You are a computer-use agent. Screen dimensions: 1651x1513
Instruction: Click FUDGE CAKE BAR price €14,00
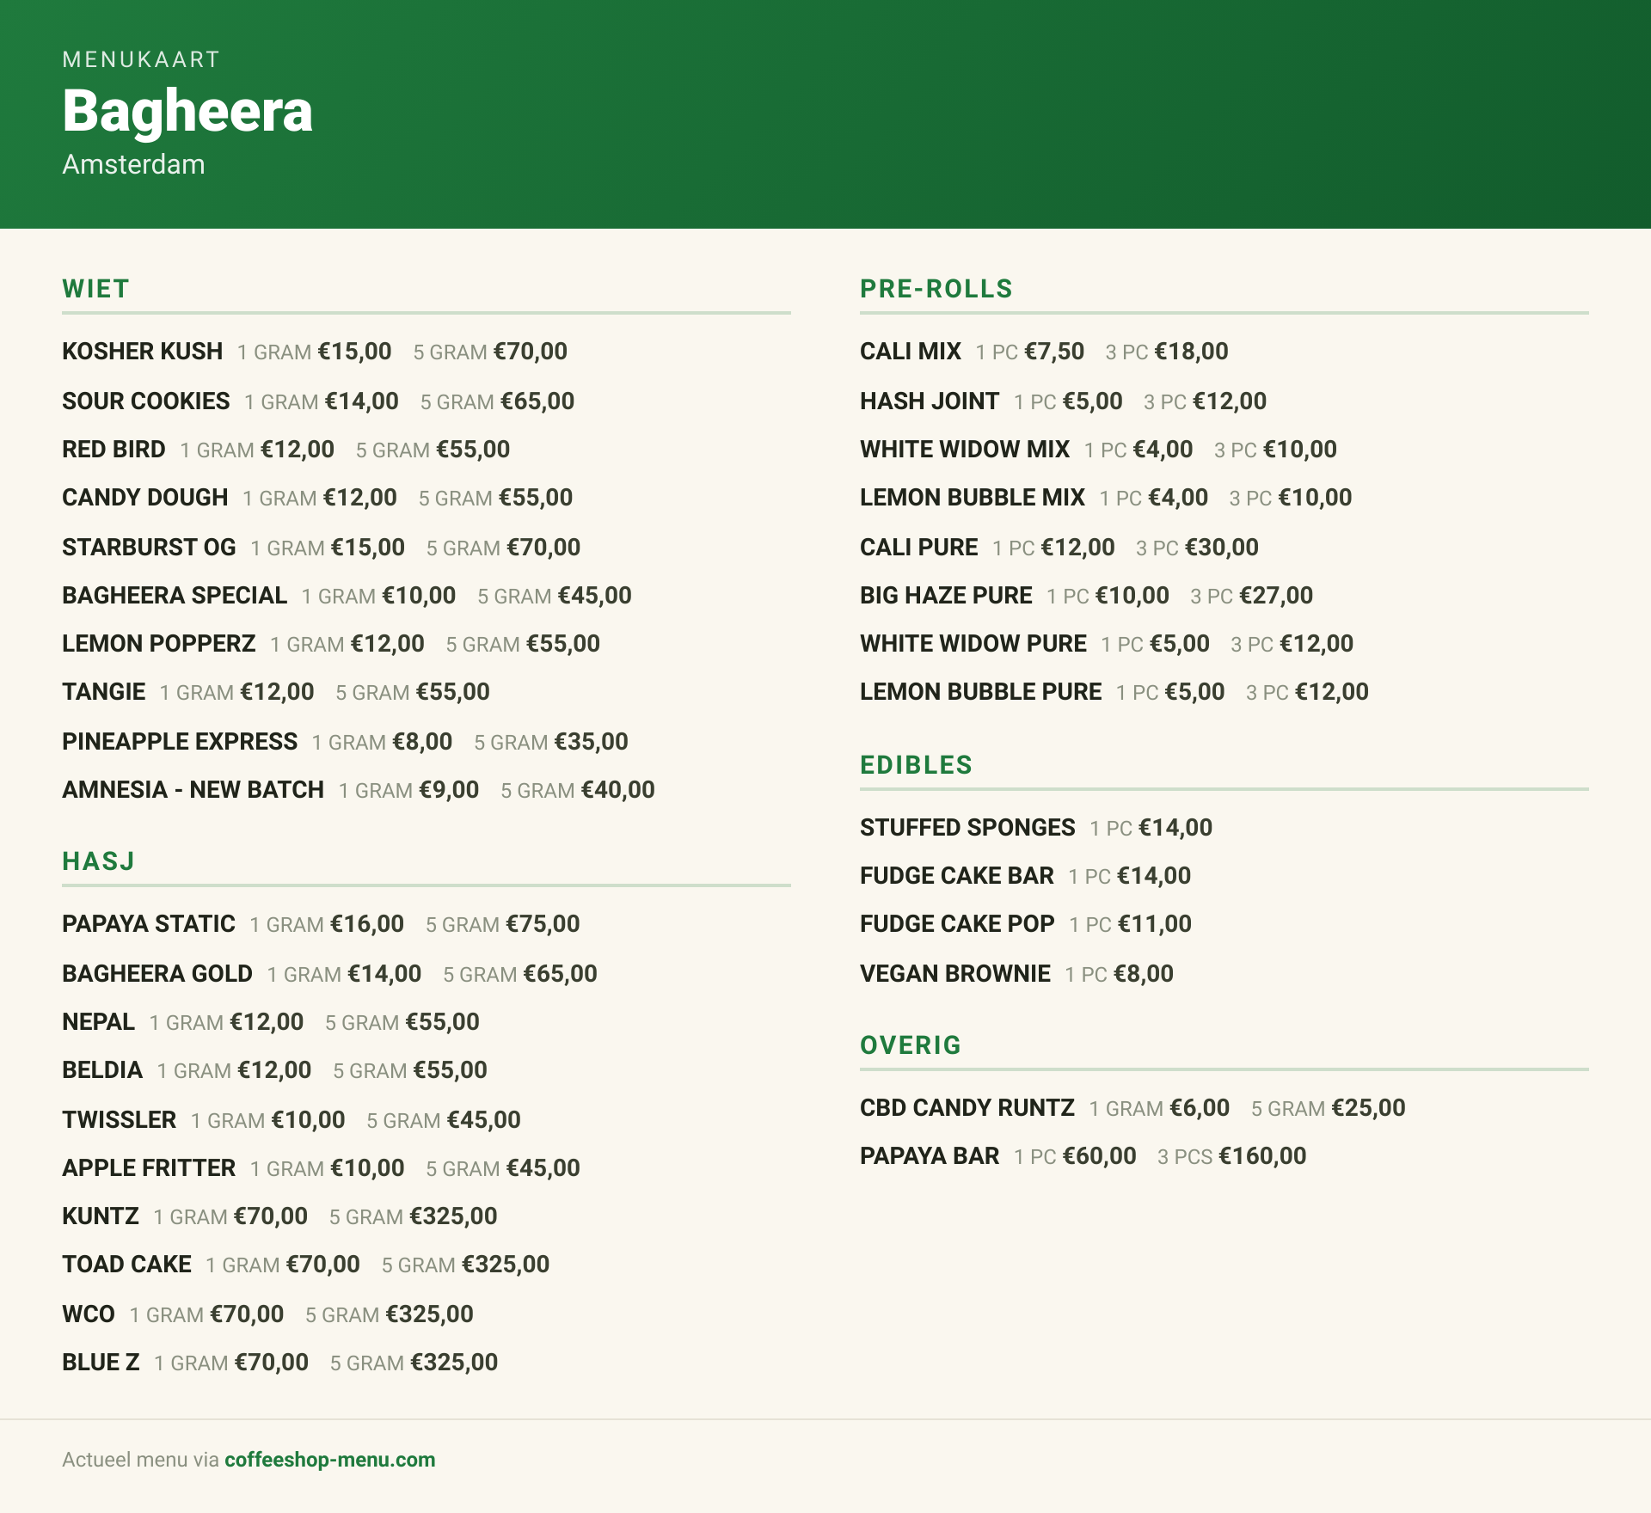tap(1154, 876)
